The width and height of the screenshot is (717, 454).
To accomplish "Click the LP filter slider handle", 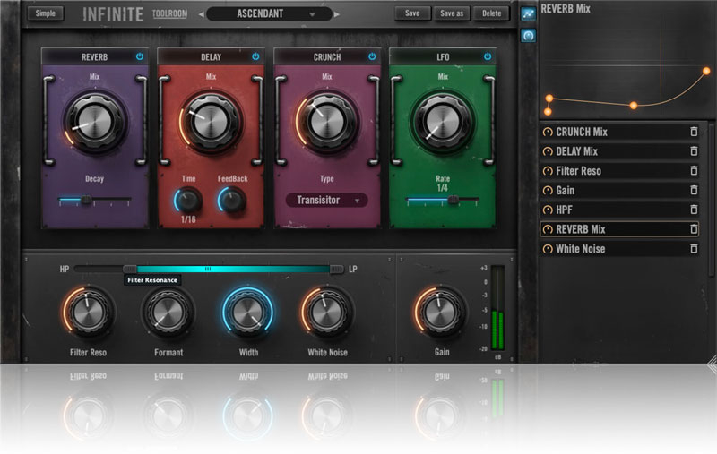I will (337, 269).
